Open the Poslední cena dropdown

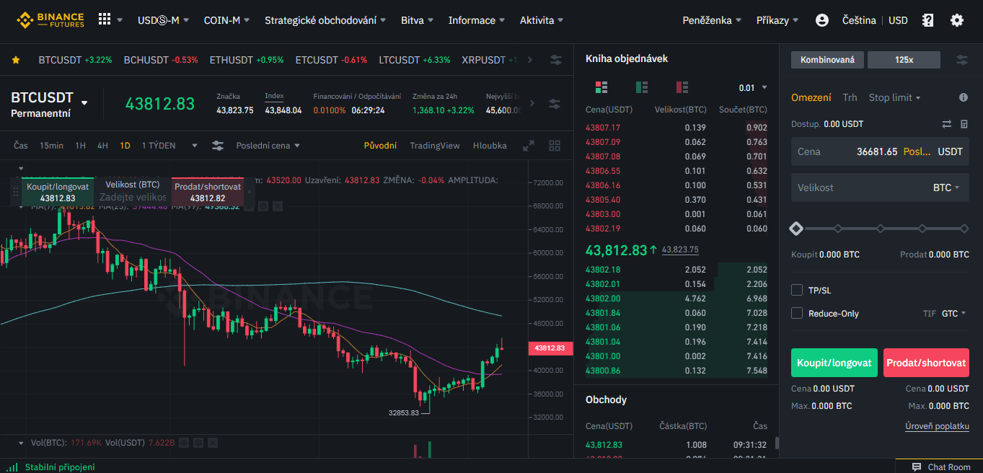click(x=268, y=146)
